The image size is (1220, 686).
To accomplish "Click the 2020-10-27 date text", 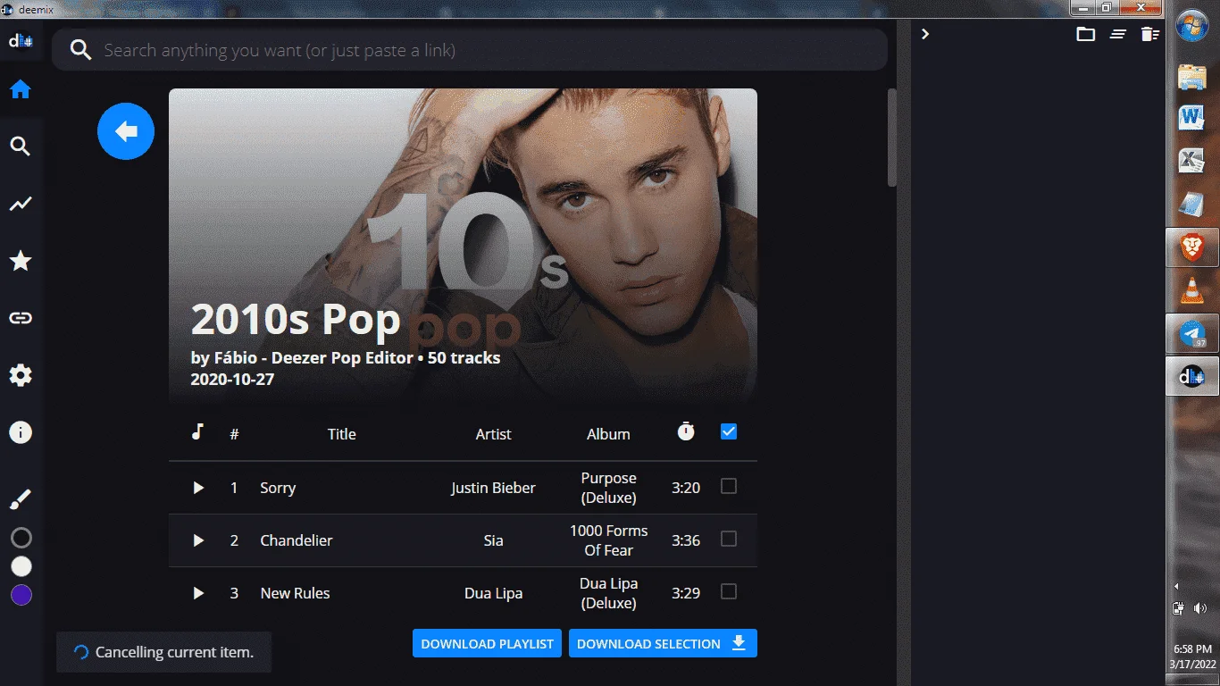I will pos(232,379).
